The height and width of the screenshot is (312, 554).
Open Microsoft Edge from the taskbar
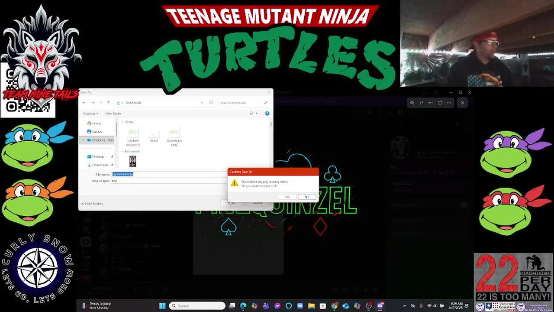(x=243, y=306)
